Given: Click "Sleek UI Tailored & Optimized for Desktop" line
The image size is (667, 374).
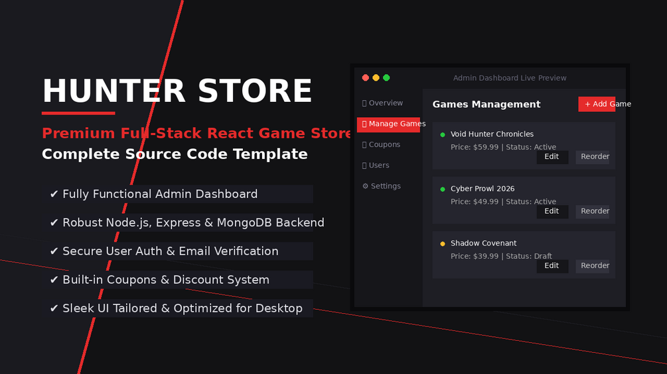Looking at the screenshot, I should click(x=176, y=308).
